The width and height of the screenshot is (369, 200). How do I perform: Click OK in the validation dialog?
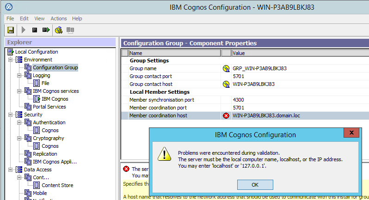coord(255,185)
